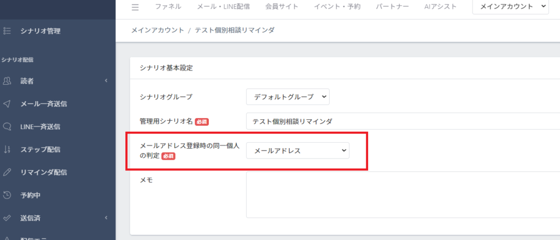Click メインアカウント in the breadcrumb
Screen dimensions: 560x240
(157, 30)
